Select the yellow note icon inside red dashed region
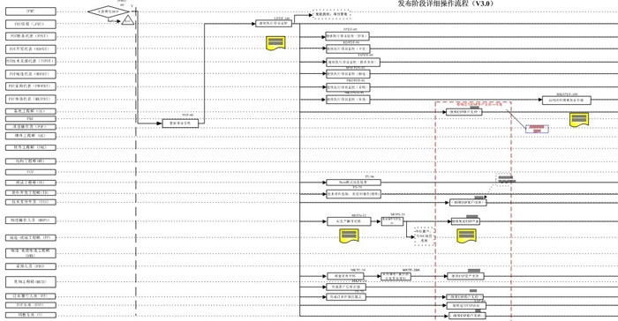Viewport: 618px width, 321px height. (466, 235)
